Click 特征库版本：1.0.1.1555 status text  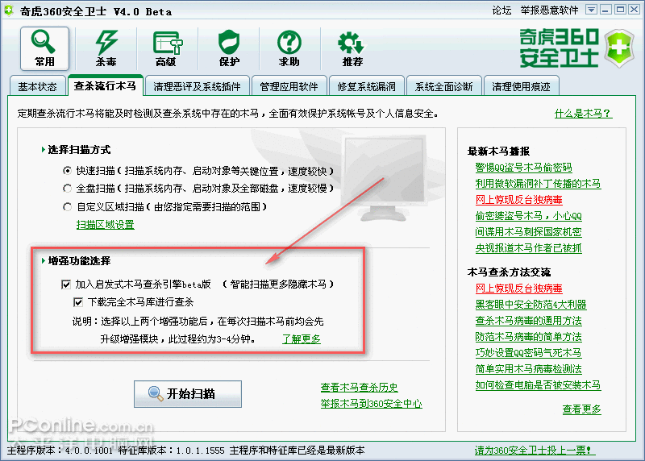coord(172,451)
